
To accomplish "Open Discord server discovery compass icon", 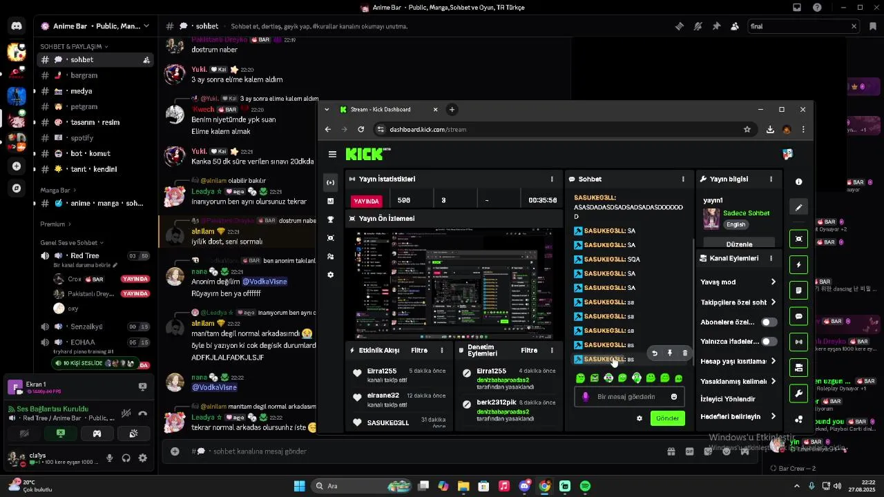I will (x=17, y=188).
